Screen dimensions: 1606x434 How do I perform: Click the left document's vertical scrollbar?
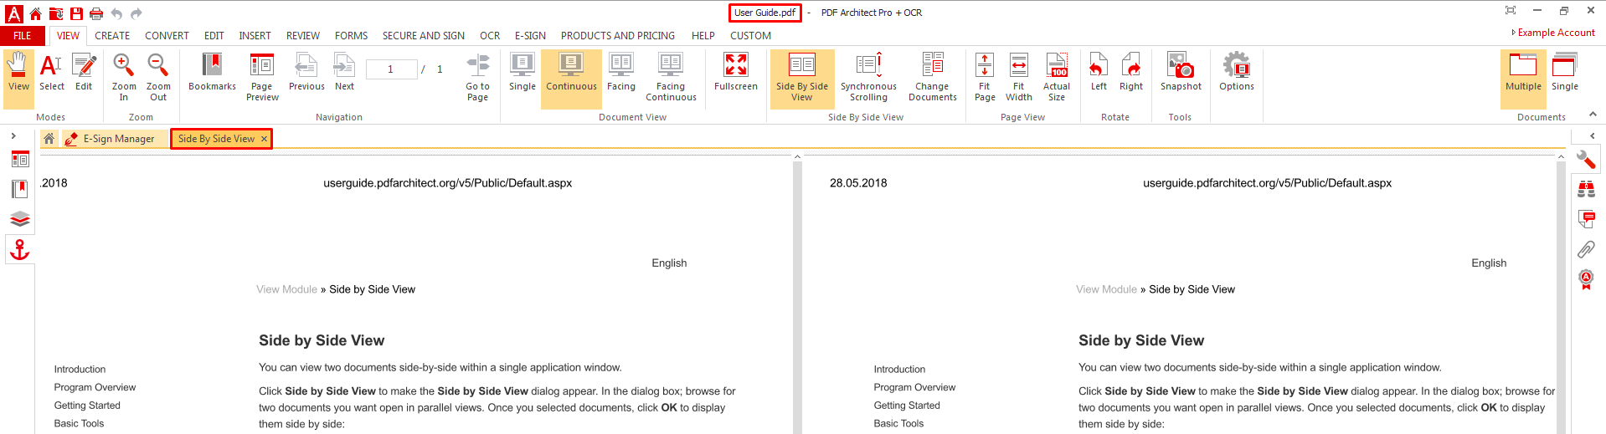click(x=797, y=294)
